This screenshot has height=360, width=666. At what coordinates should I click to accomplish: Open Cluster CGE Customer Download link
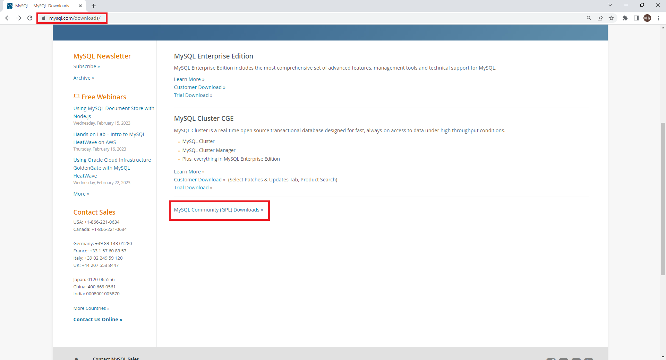[199, 180]
